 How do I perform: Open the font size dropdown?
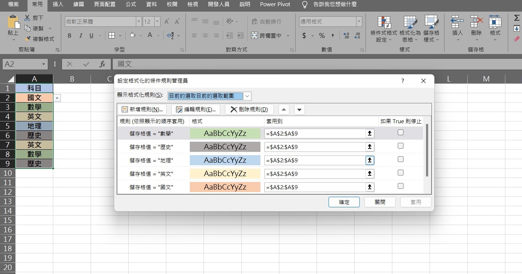[157, 22]
